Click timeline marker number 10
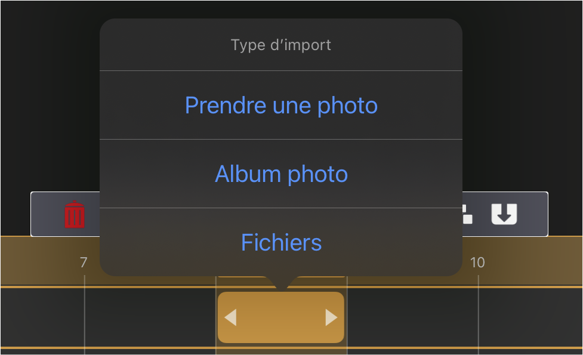The width and height of the screenshot is (583, 355). pyautogui.click(x=477, y=263)
